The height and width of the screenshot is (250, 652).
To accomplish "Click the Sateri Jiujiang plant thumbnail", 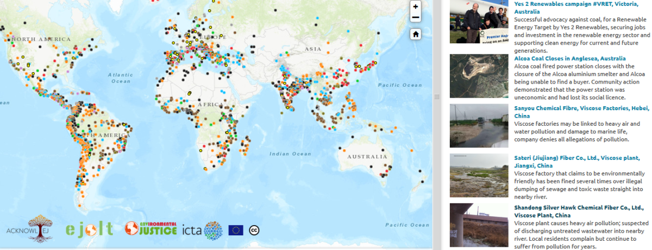I will 479,175.
